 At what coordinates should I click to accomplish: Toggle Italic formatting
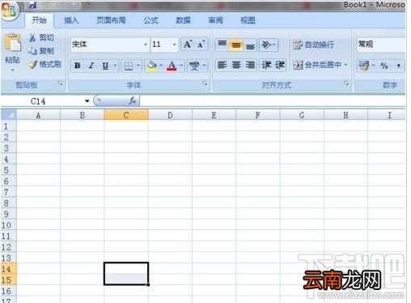[x=91, y=66]
